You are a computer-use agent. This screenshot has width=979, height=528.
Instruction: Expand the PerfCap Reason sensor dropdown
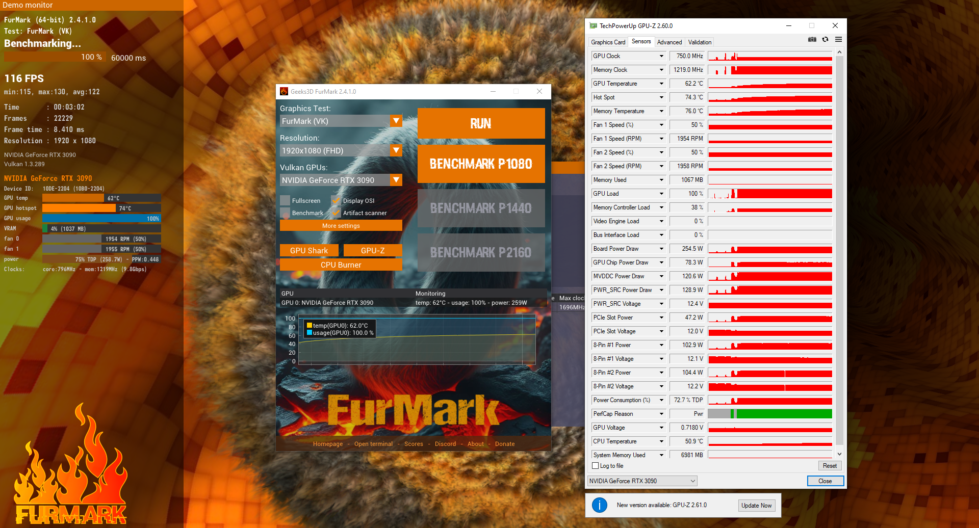(661, 414)
